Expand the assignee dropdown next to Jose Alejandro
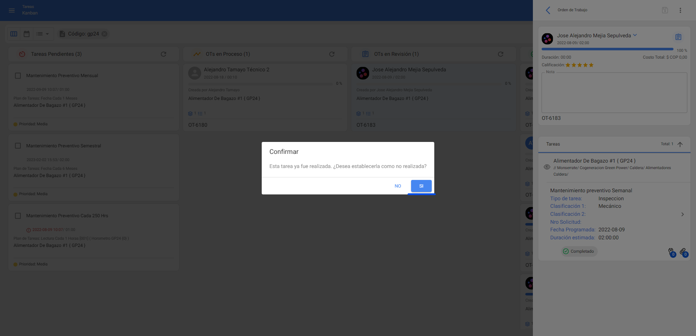This screenshot has height=336, width=696. (635, 35)
